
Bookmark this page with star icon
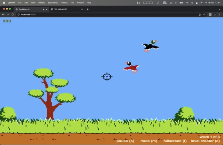(x=205, y=15)
